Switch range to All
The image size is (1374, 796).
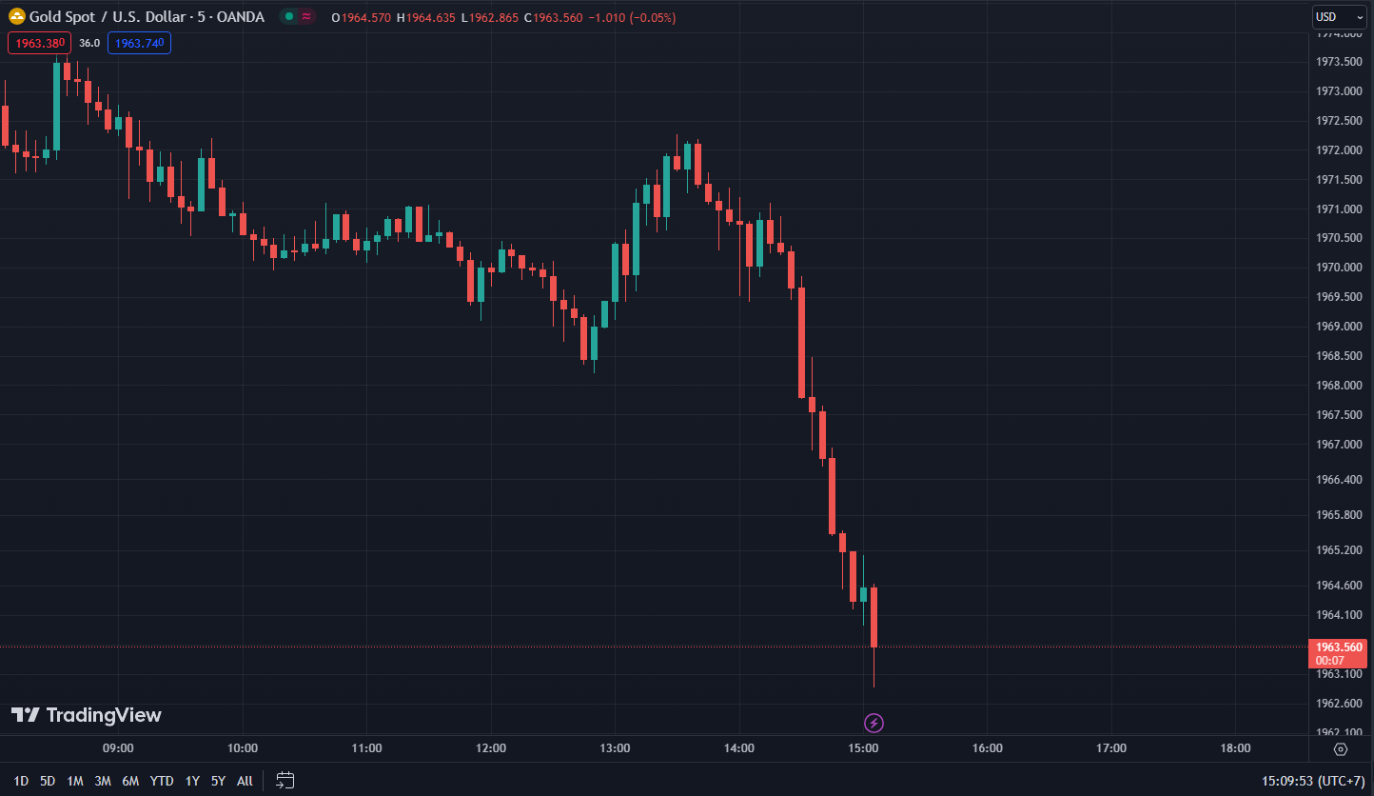(245, 781)
